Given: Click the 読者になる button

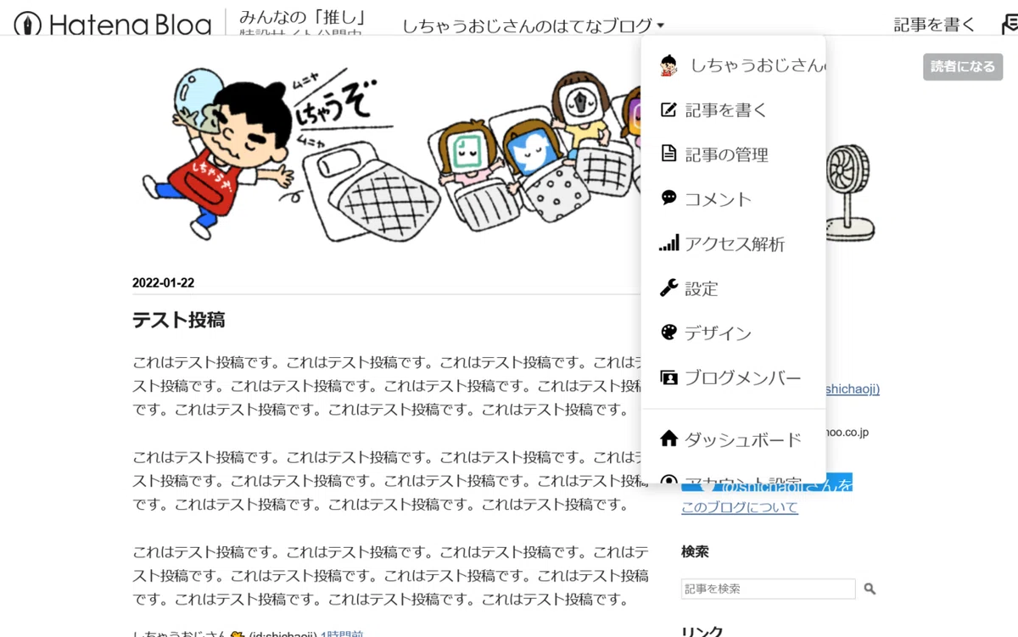Looking at the screenshot, I should tap(963, 67).
